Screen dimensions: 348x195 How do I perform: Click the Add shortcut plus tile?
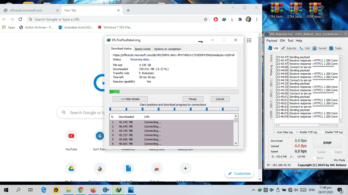click(x=185, y=168)
